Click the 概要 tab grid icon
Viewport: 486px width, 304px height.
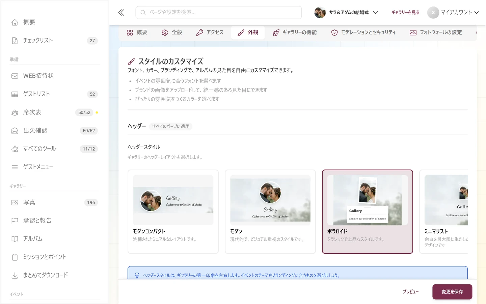coord(130,33)
